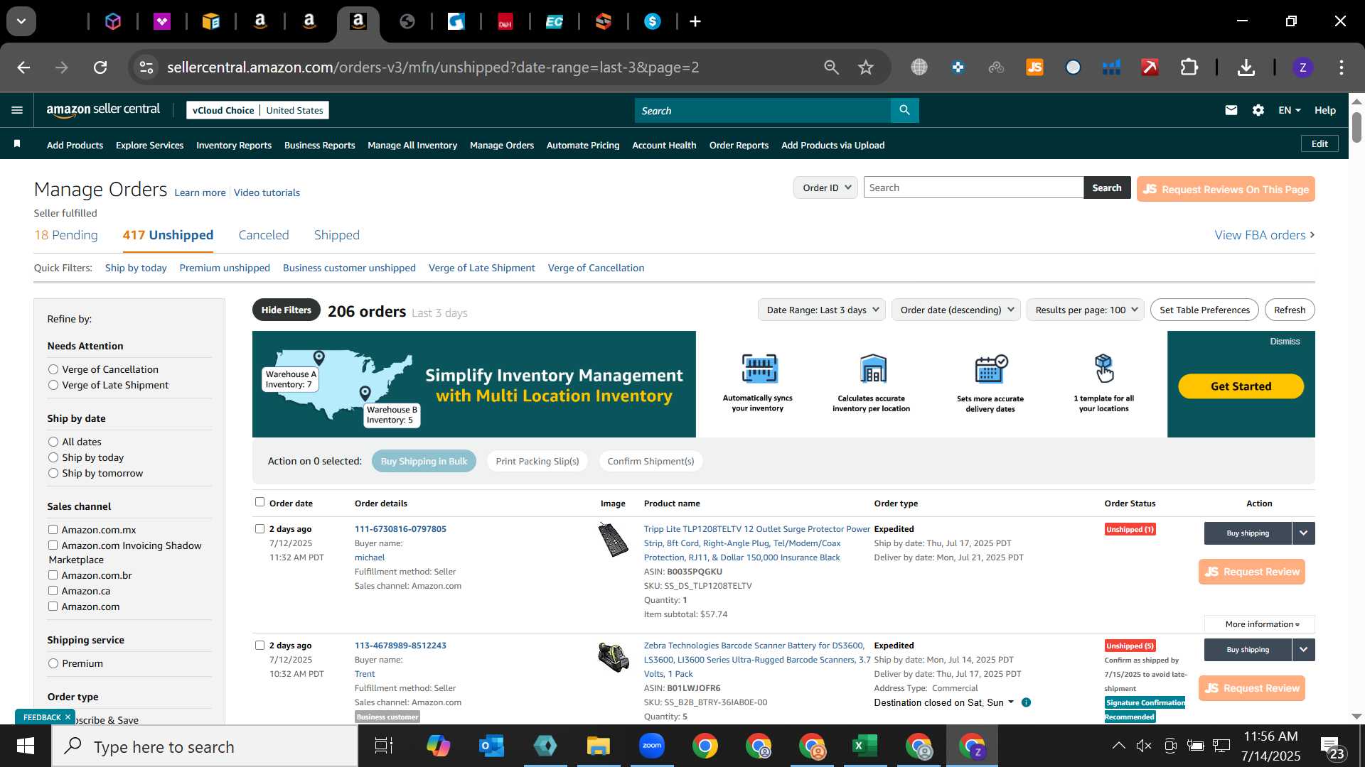Click the yellow Get Started button
The image size is (1365, 767).
click(x=1241, y=386)
